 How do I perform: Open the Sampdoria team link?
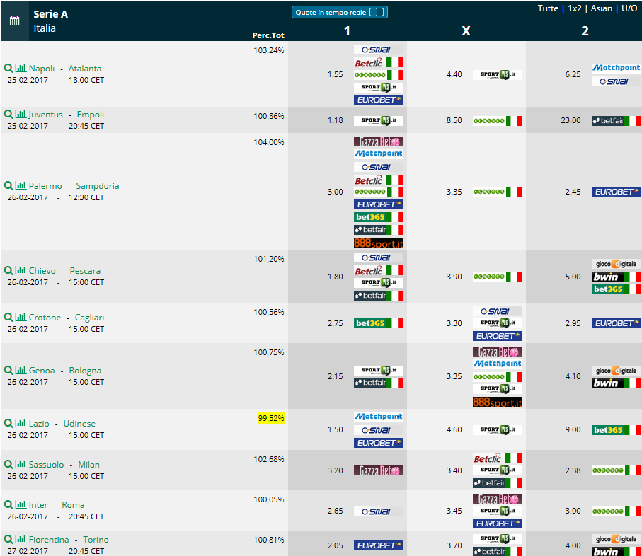[x=98, y=186]
